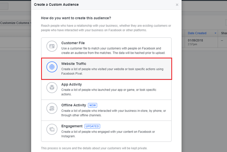Screen dimensions: 227x152
Task: Click the App Activity cube icon
Action: click(52, 87)
